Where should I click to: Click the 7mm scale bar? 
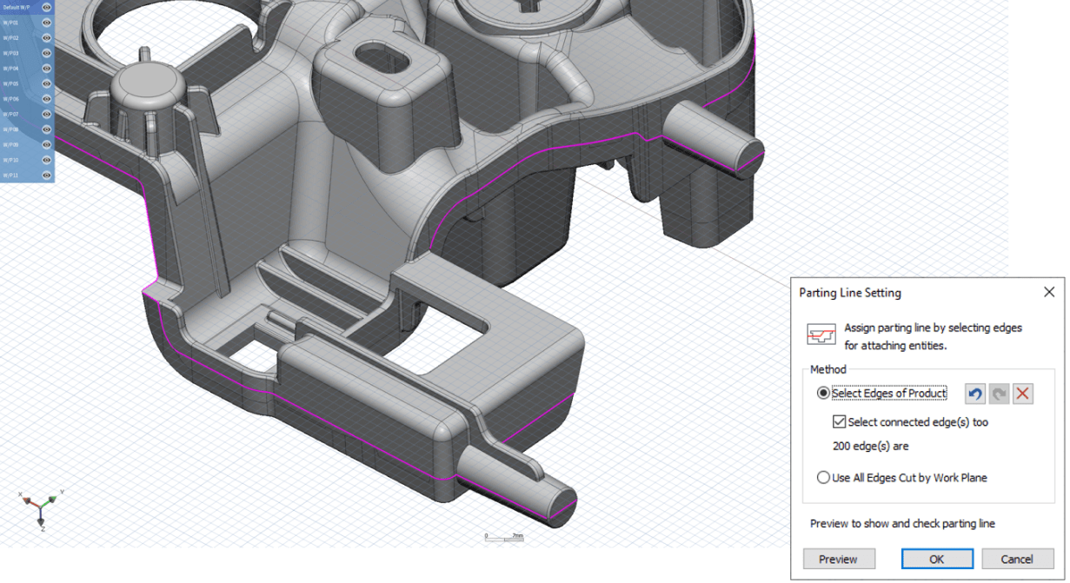click(x=504, y=538)
